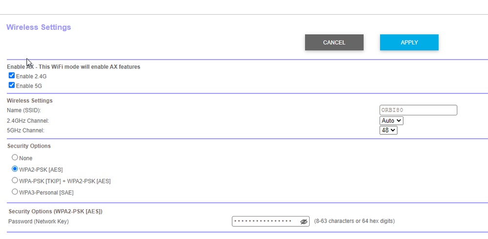Click the Wireless Settings page title

pyautogui.click(x=39, y=27)
